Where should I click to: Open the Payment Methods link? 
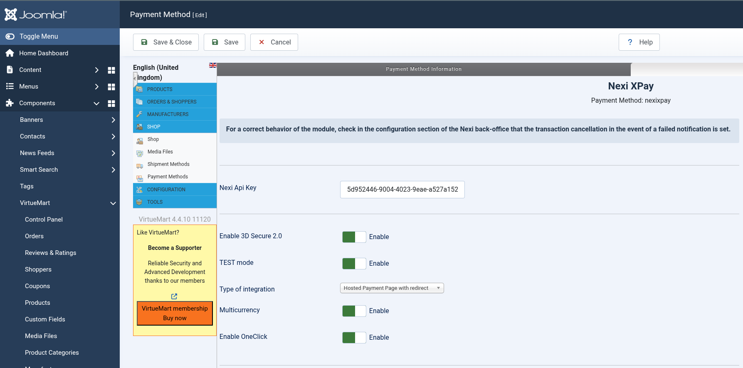168,177
